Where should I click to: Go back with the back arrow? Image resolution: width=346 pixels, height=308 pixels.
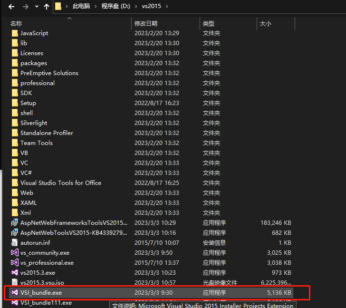point(11,7)
